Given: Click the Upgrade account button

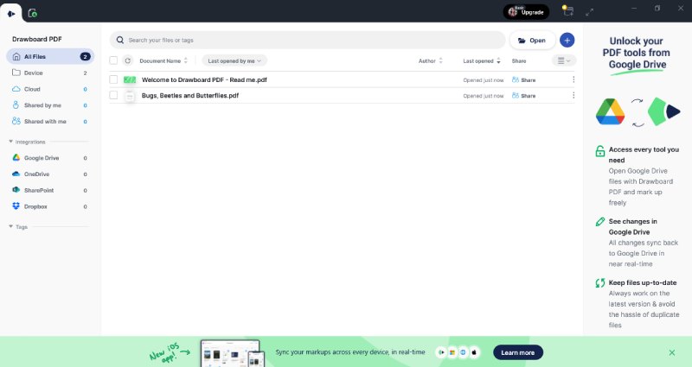Looking at the screenshot, I should (526, 12).
